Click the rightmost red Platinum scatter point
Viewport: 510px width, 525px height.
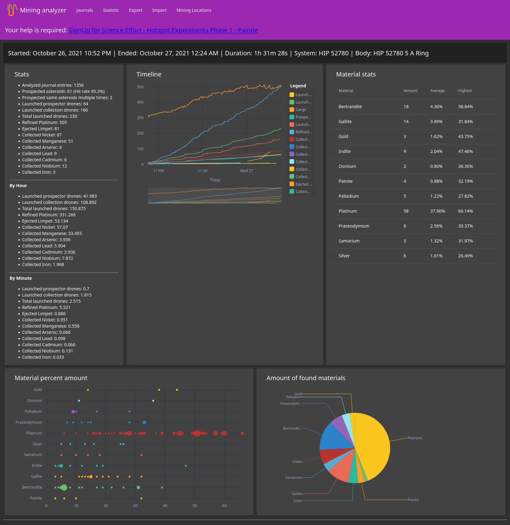pos(242,433)
